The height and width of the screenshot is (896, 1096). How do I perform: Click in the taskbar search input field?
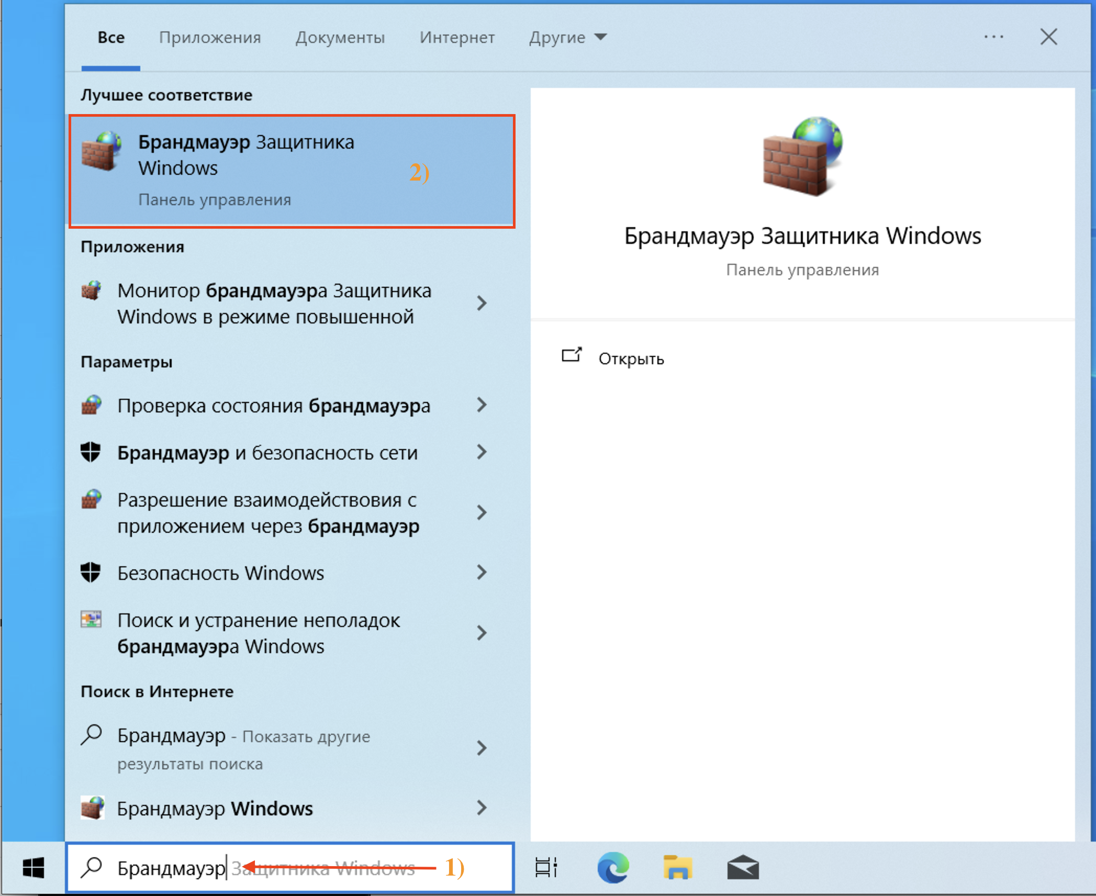(290, 868)
